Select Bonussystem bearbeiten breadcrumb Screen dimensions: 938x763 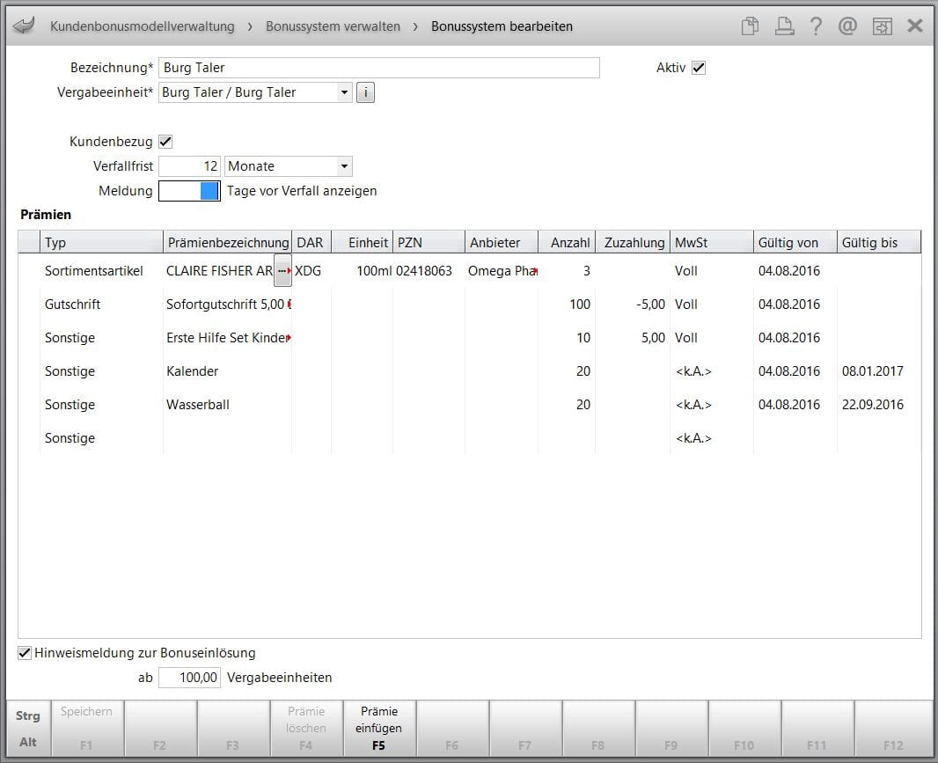(502, 26)
